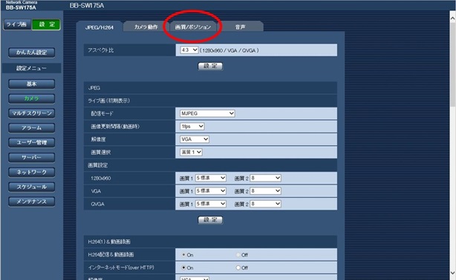
Task: Click 設定 button under aspect ratio
Action: pos(210,66)
